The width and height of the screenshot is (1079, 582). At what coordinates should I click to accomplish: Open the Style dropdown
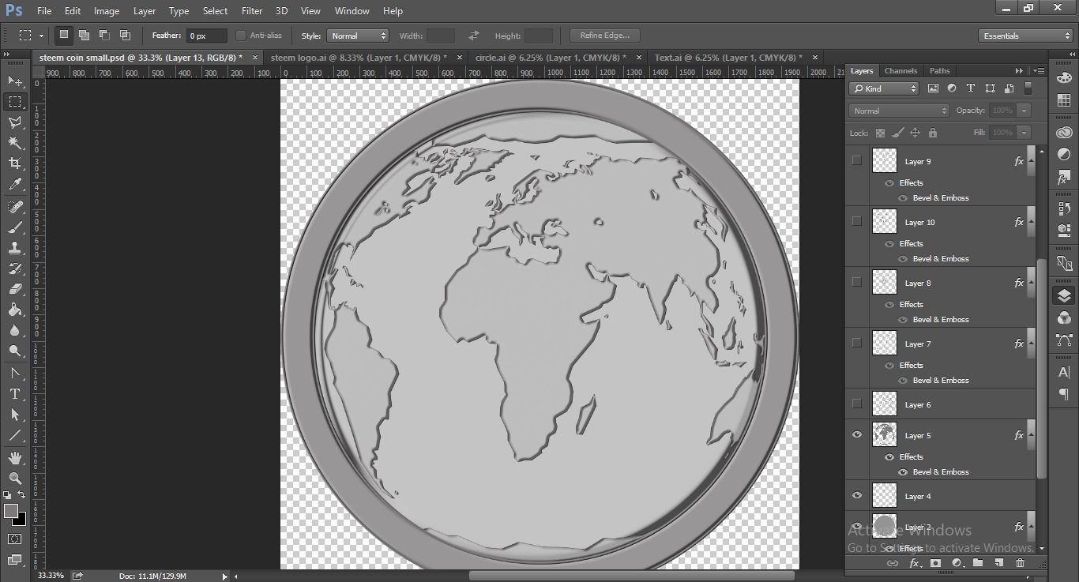pyautogui.click(x=358, y=36)
